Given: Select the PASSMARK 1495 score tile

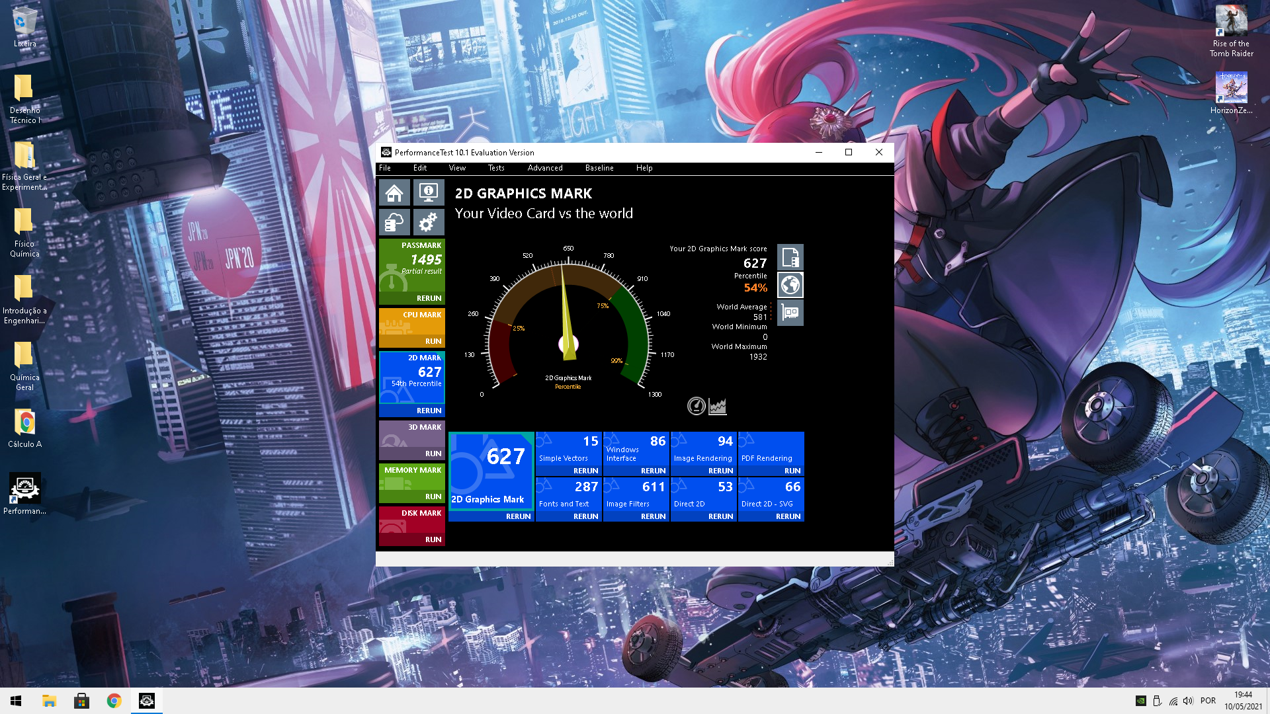Looking at the screenshot, I should click(412, 265).
